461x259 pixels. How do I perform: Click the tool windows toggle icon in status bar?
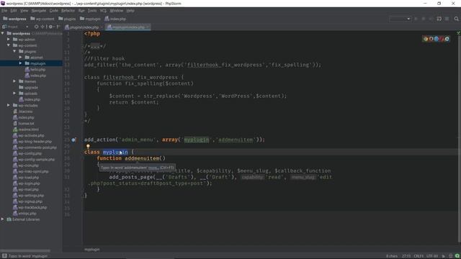click(4, 256)
